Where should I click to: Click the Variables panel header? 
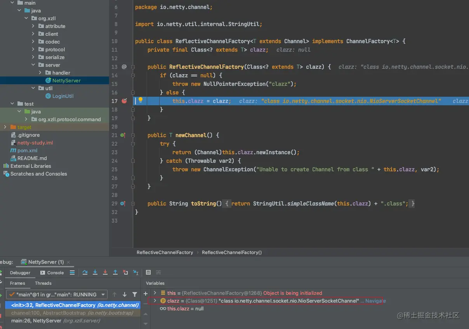click(155, 283)
